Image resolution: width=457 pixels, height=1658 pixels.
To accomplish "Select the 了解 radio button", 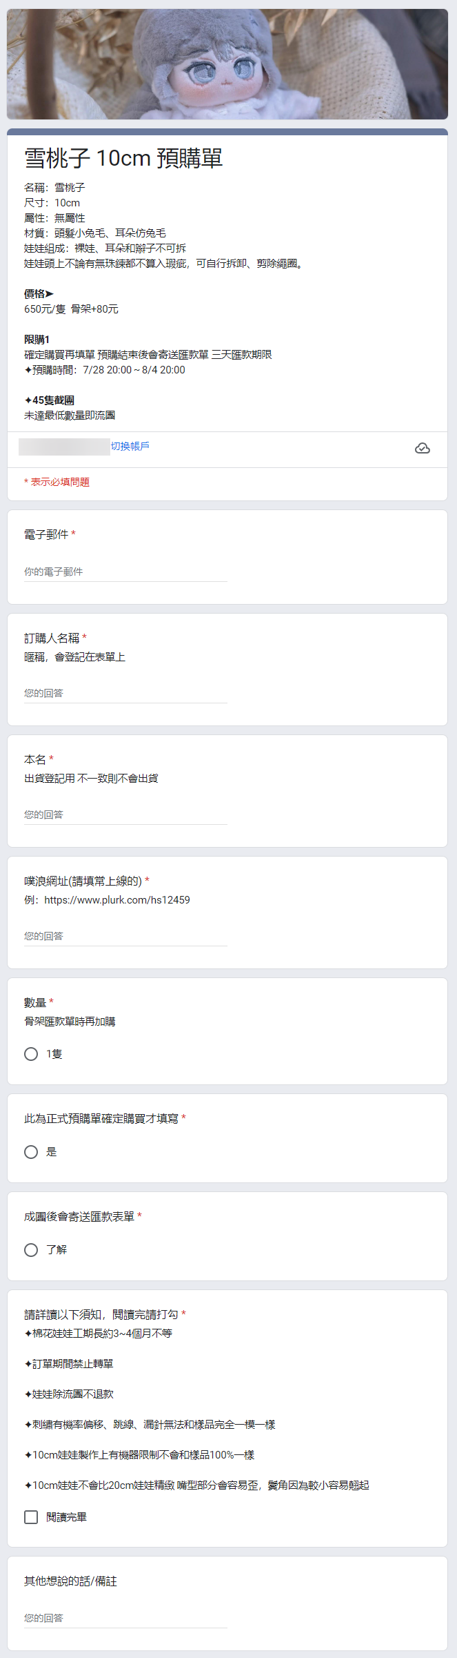I will (31, 1250).
